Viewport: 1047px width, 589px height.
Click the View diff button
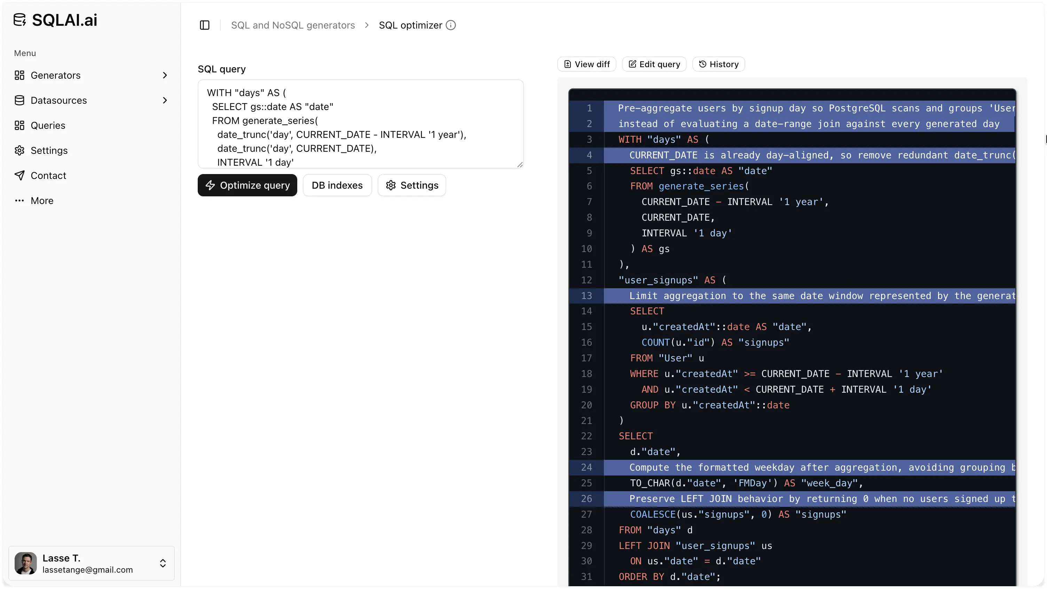(587, 64)
